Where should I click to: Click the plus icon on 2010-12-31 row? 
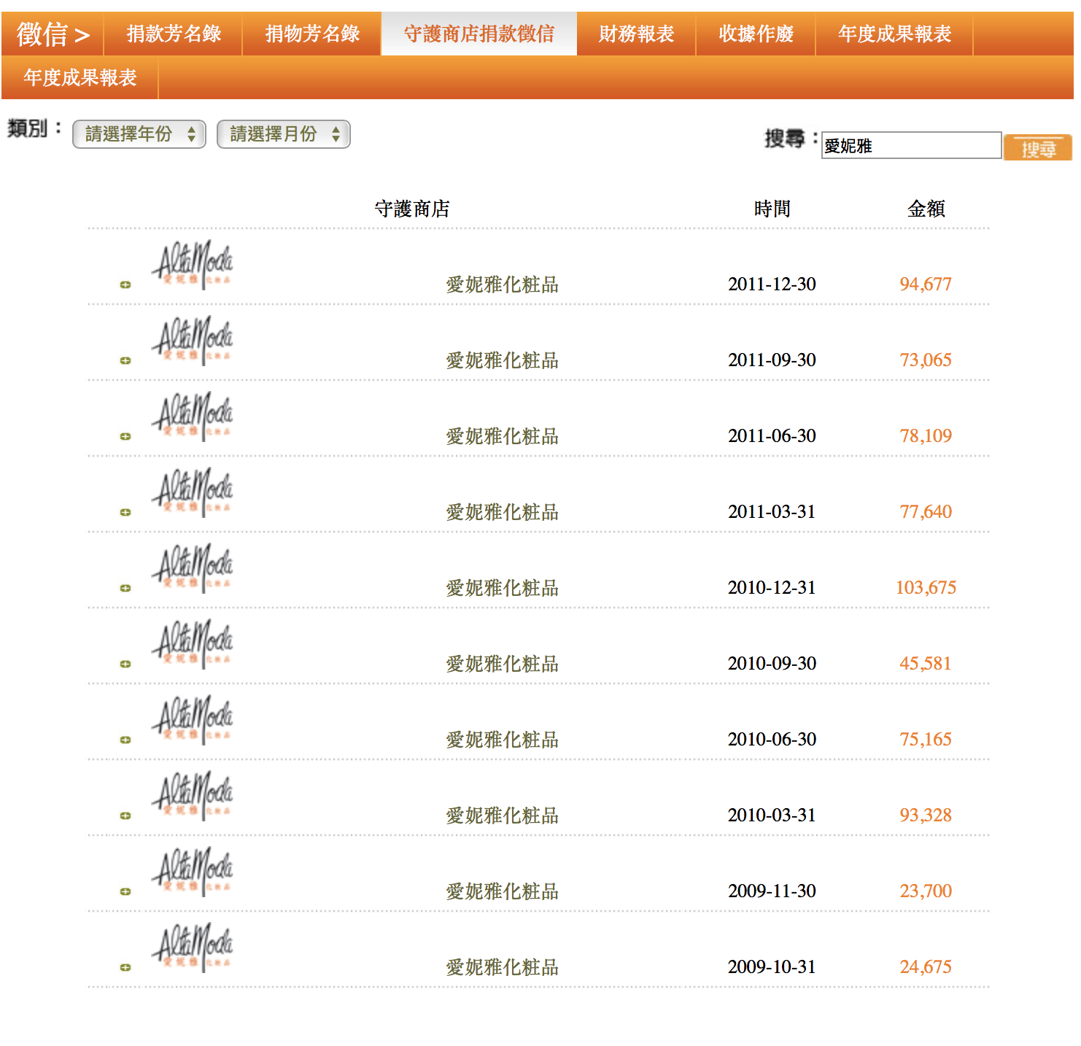tap(125, 588)
